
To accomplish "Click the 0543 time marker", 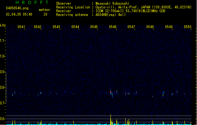I will 56,27.
